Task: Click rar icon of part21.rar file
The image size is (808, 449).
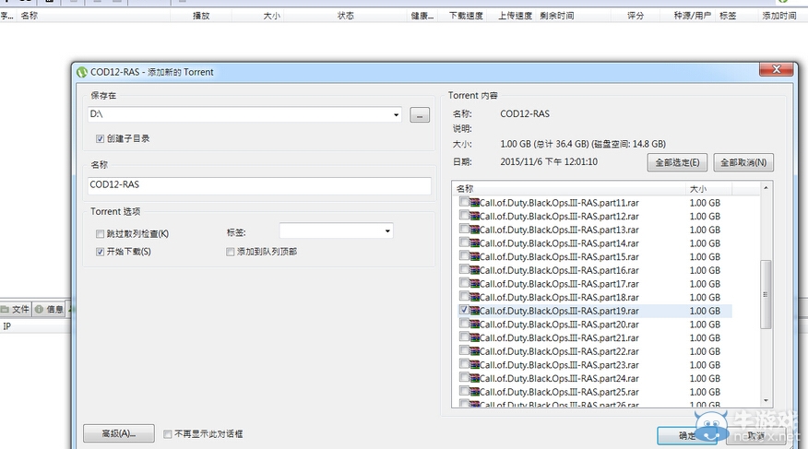Action: (x=474, y=337)
